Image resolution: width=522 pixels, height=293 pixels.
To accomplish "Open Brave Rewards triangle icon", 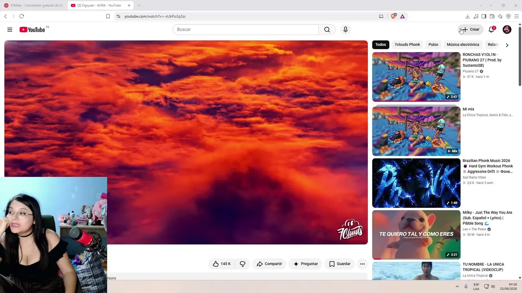I will pos(403,16).
